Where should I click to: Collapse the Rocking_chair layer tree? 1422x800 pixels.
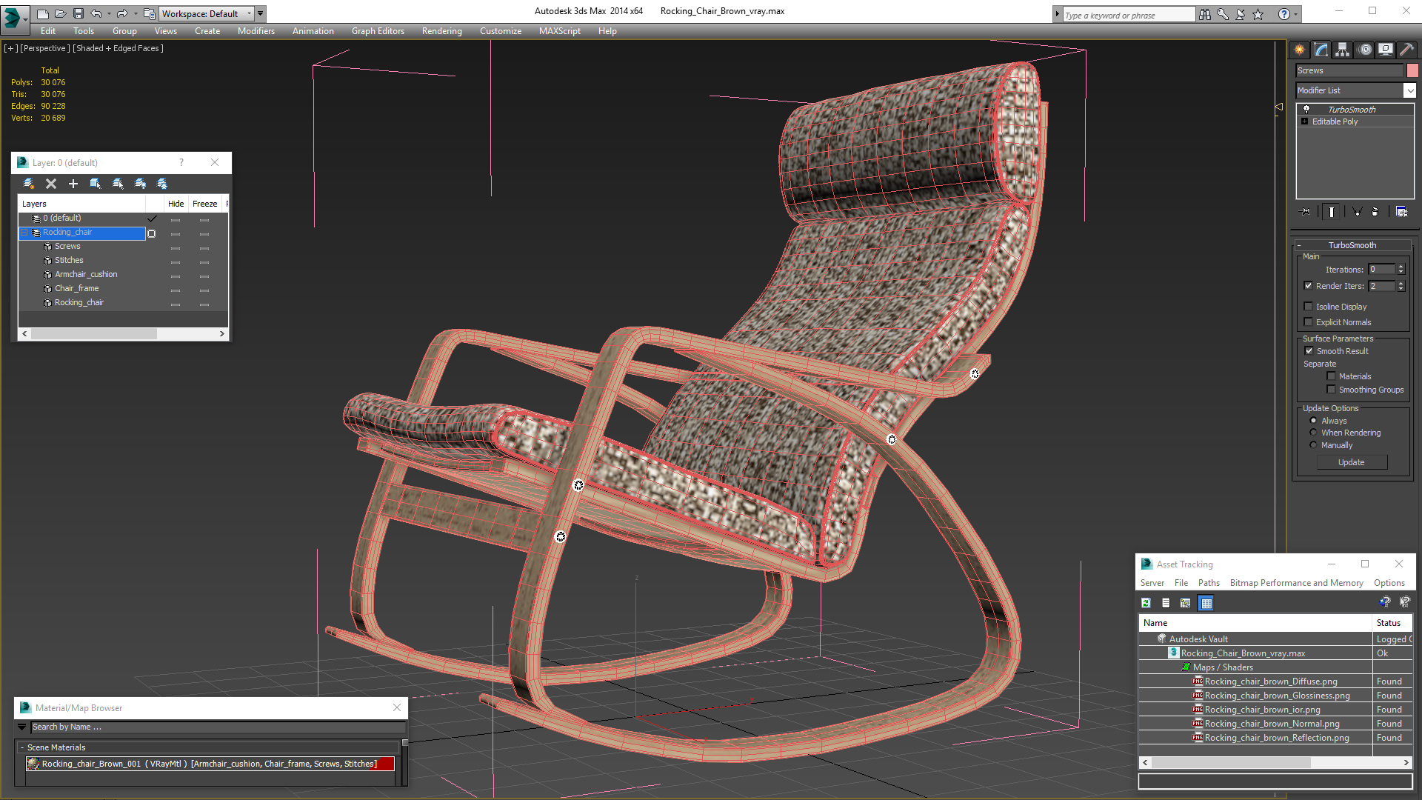click(24, 233)
